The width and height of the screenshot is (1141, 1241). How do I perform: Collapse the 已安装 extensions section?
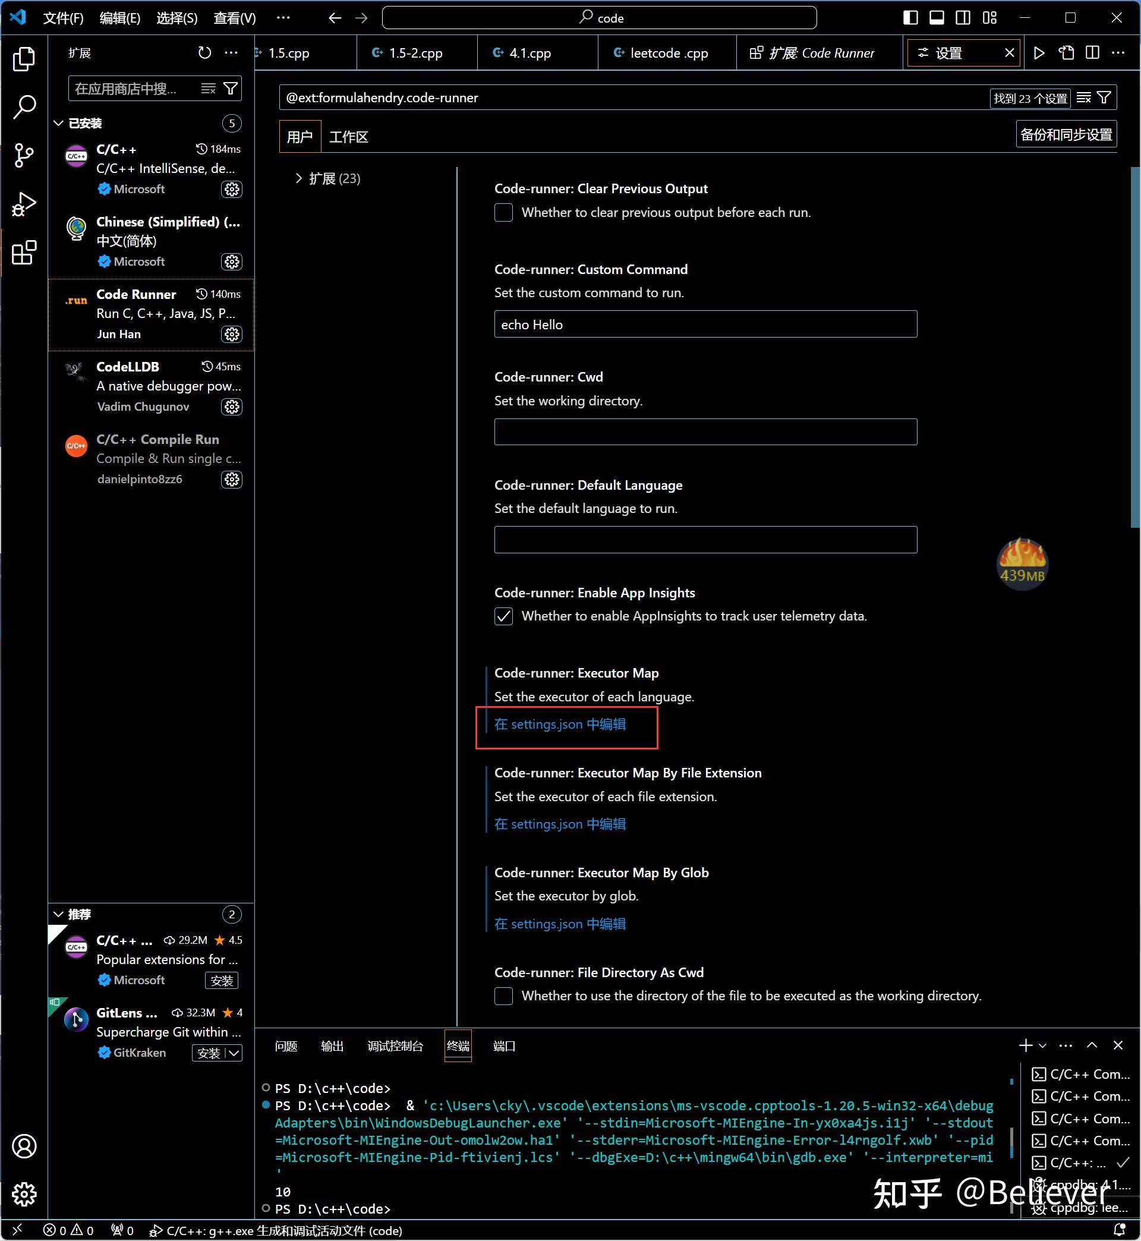coord(59,124)
